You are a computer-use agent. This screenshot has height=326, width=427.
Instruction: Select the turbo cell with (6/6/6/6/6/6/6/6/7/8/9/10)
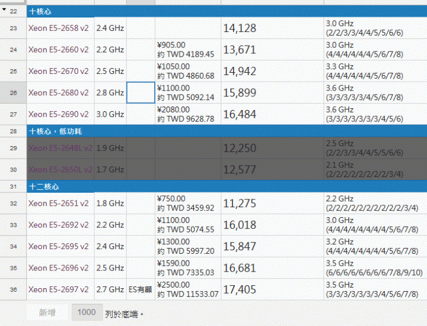point(375,268)
